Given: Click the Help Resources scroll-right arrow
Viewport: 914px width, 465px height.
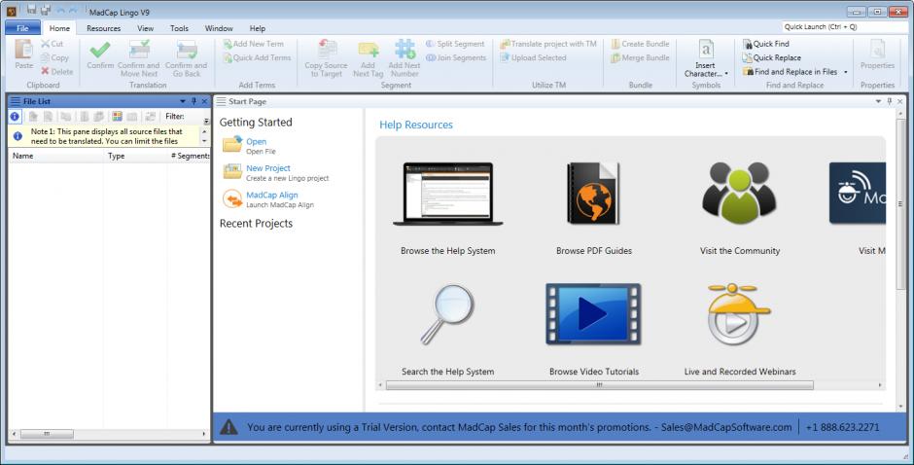Looking at the screenshot, I should [x=880, y=385].
